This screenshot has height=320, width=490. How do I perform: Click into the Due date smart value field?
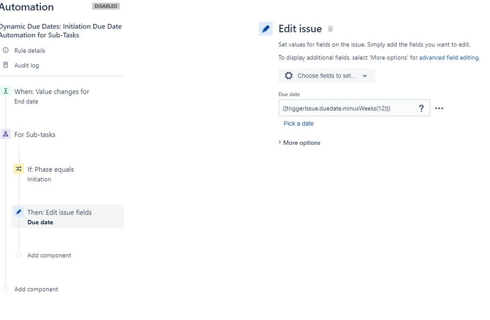click(354, 108)
